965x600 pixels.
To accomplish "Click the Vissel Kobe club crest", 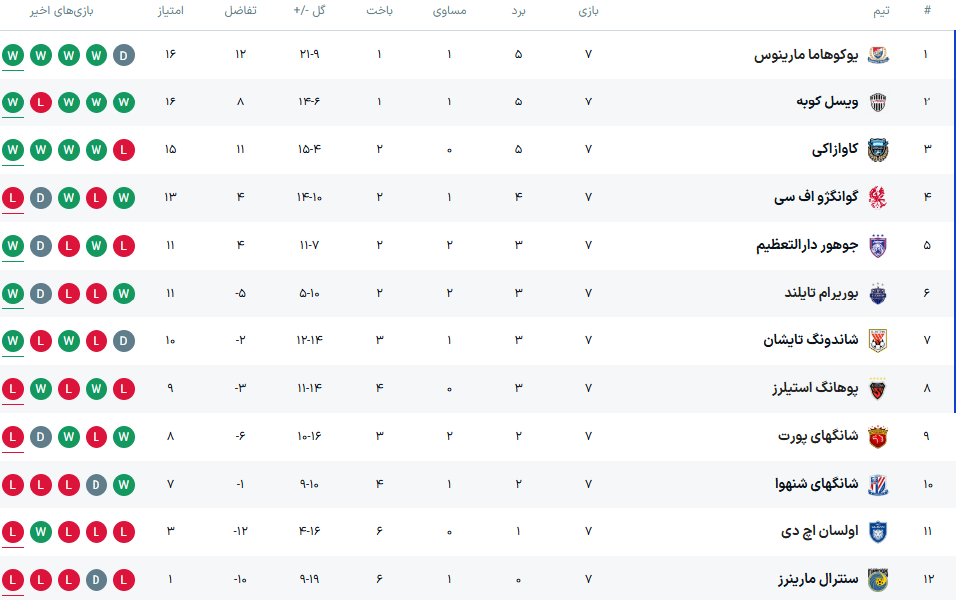I will (x=878, y=102).
